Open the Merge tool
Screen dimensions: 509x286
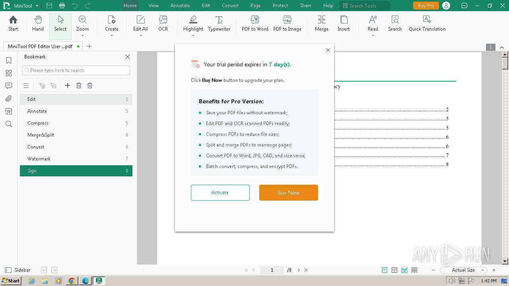click(322, 23)
